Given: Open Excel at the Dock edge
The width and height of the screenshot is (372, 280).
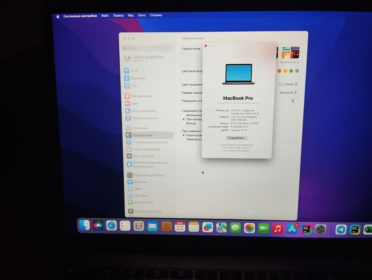Looking at the screenshot, I should pyautogui.click(x=368, y=230).
